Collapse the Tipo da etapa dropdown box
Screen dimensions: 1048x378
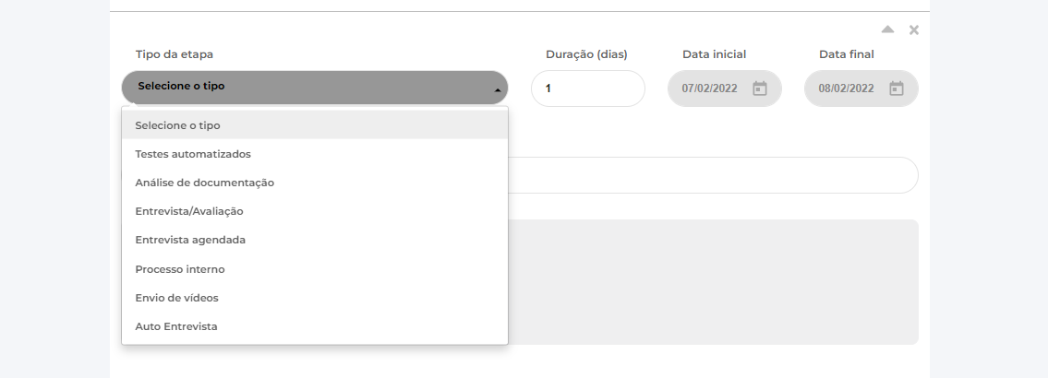[x=314, y=88]
